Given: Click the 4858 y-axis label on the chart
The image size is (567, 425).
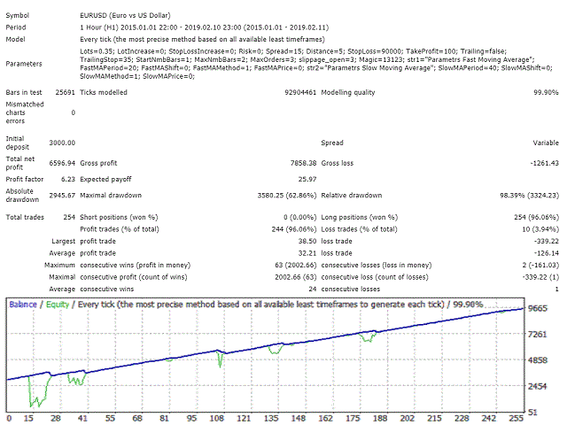Looking at the screenshot, I should pyautogui.click(x=538, y=360).
